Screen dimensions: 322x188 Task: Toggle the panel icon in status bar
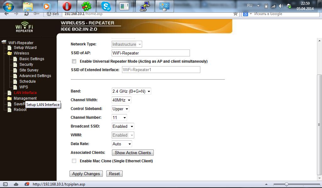(5, 184)
